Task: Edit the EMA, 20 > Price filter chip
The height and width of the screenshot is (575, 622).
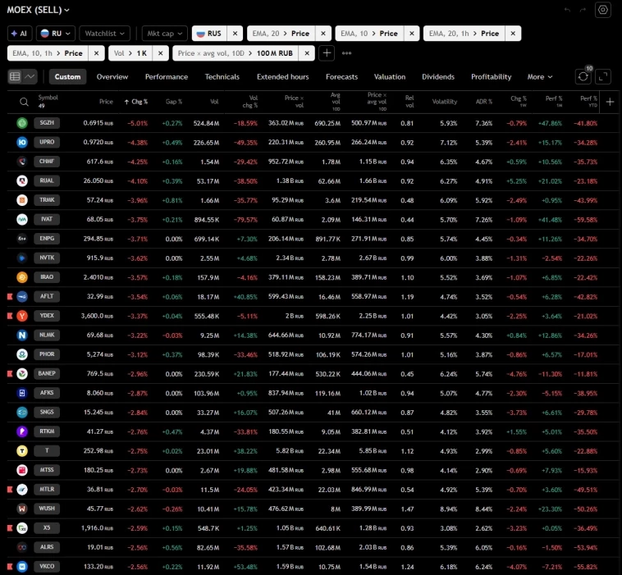Action: [x=281, y=34]
